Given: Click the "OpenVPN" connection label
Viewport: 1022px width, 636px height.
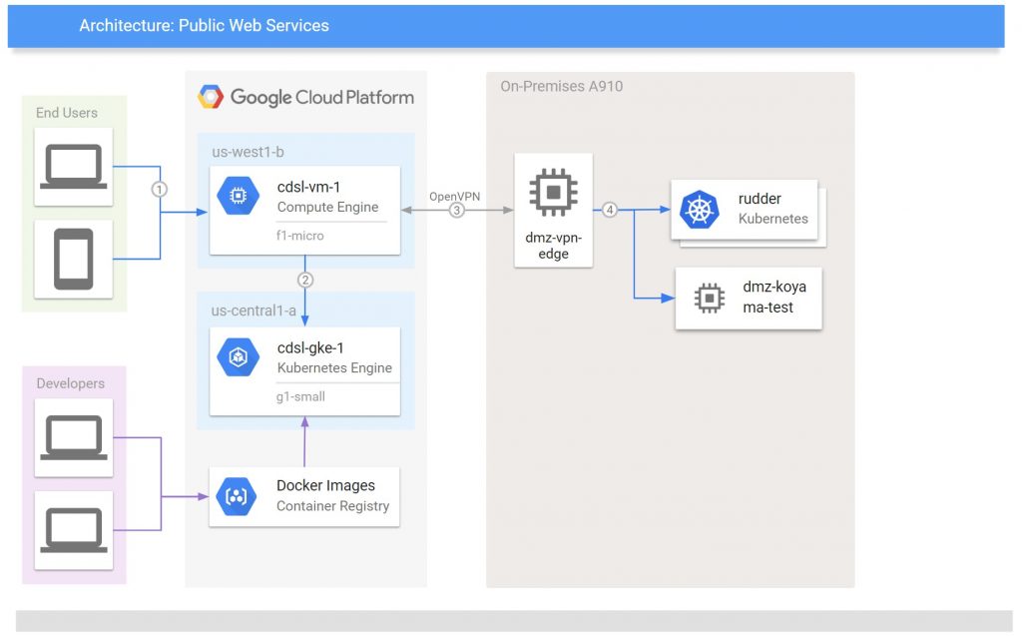Looking at the screenshot, I should click(x=455, y=197).
